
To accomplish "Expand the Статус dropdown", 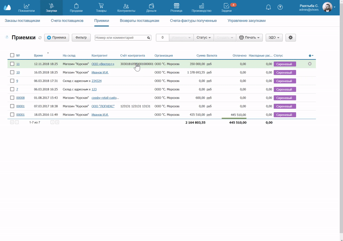I will 203,38.
